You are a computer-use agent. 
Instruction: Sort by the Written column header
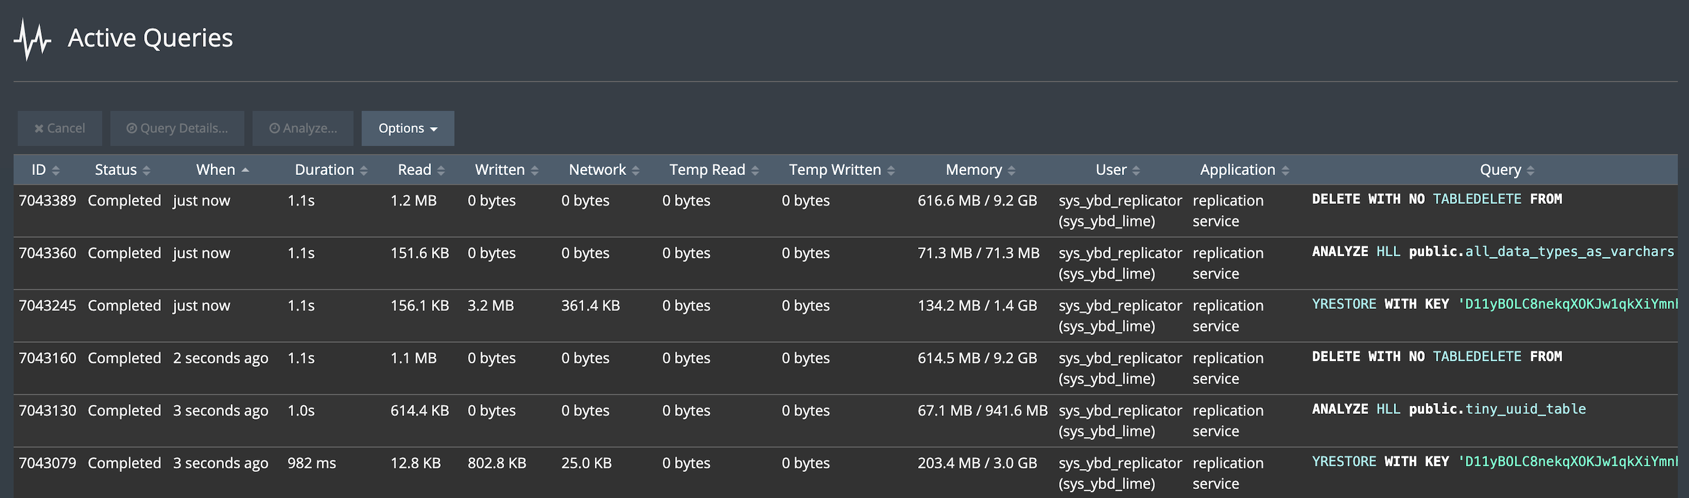(500, 170)
